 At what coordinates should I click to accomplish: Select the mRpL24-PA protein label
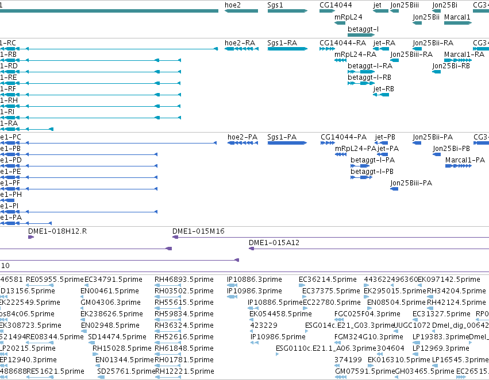point(356,149)
